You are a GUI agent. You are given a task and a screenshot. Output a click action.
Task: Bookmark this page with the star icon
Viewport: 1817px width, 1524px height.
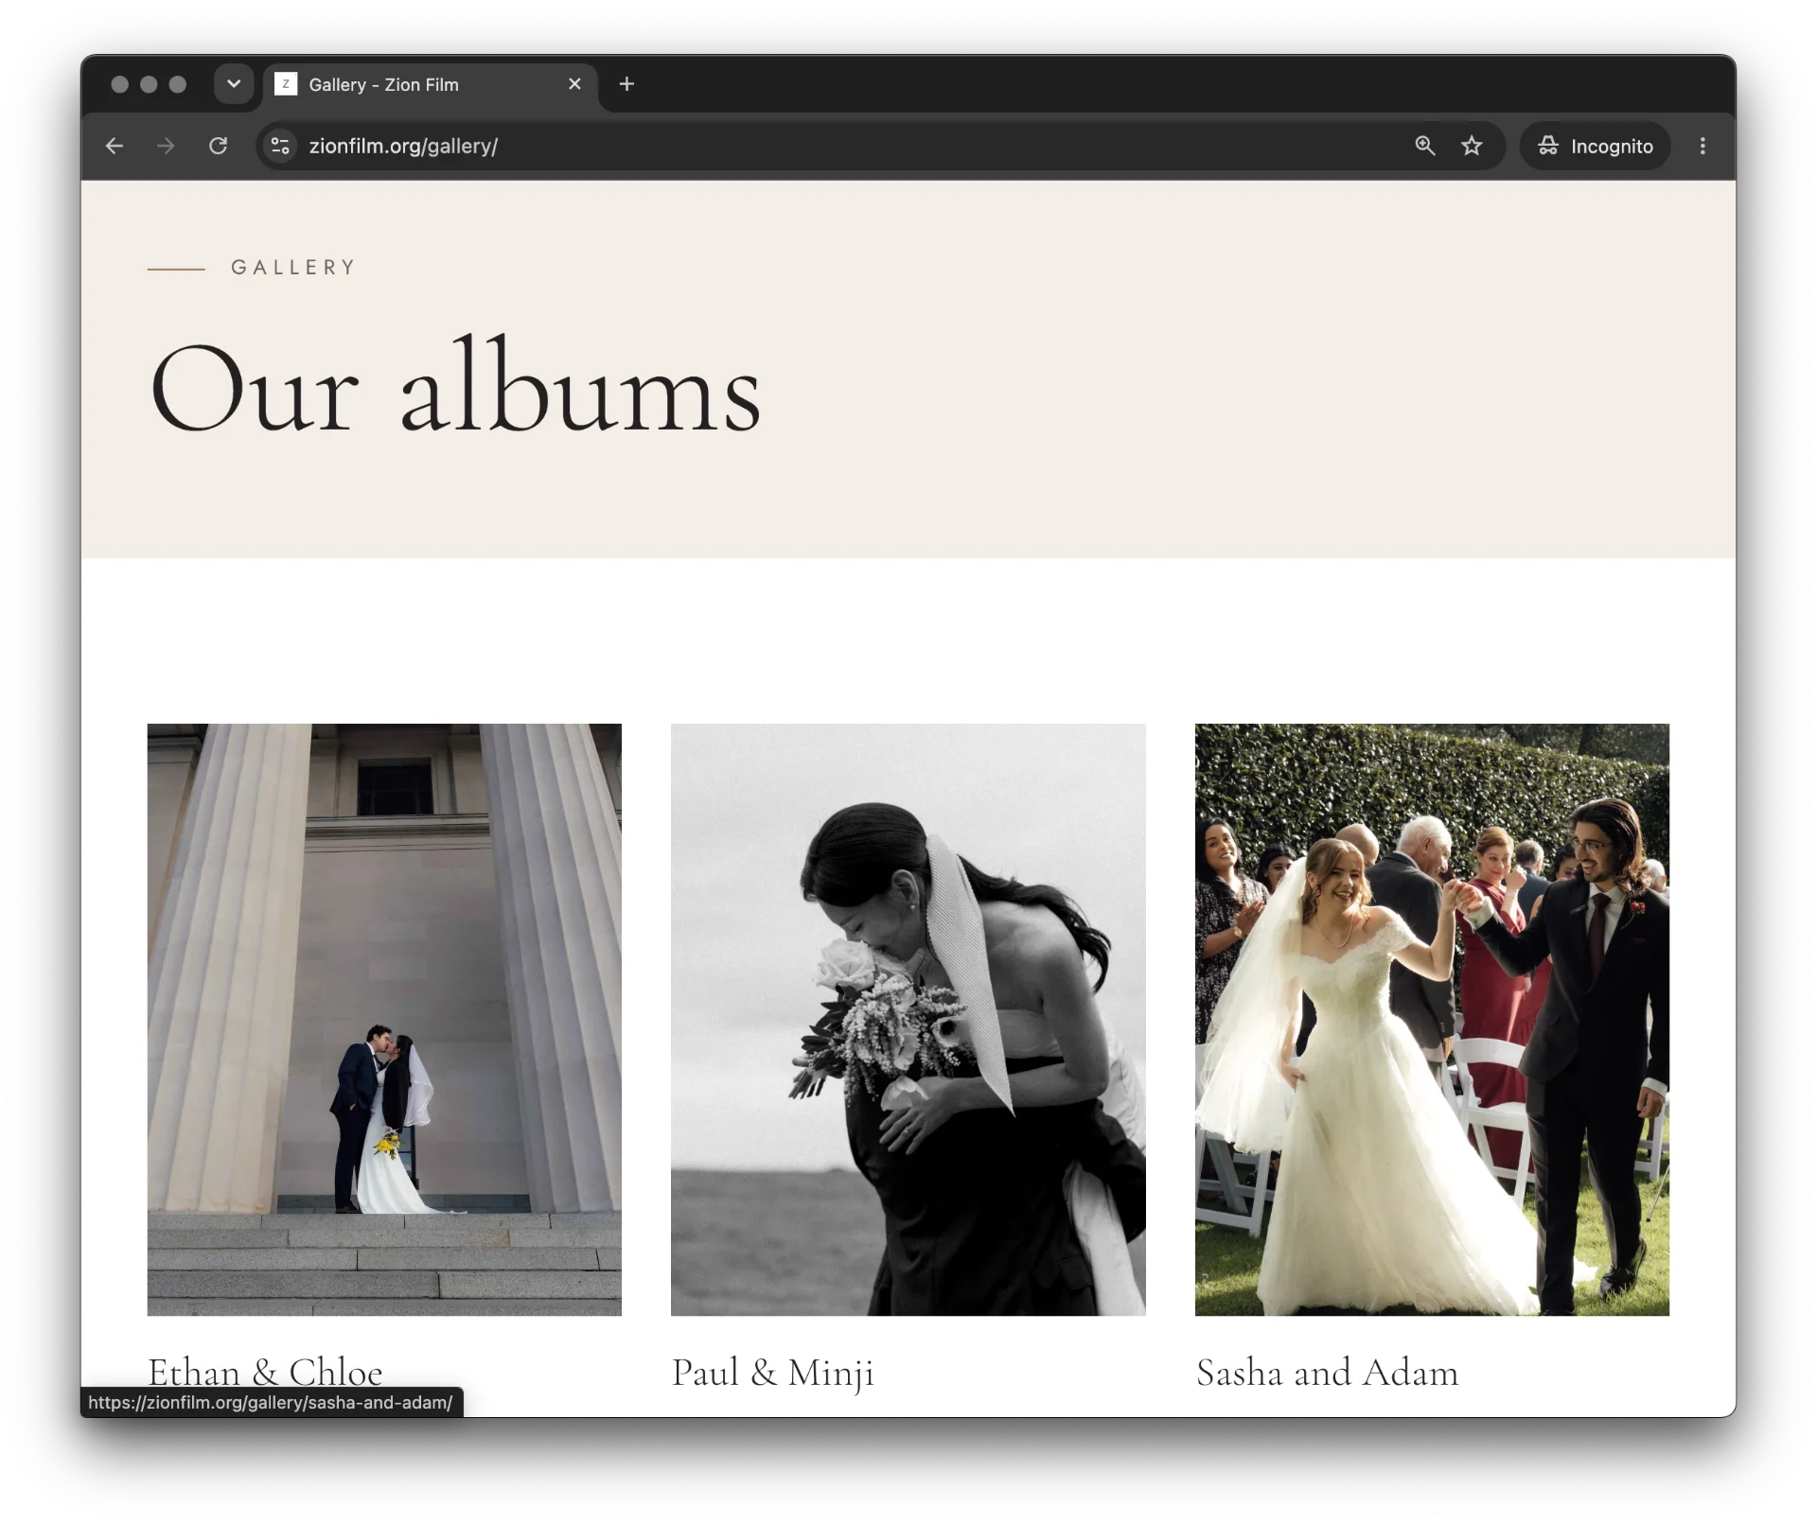[1471, 146]
